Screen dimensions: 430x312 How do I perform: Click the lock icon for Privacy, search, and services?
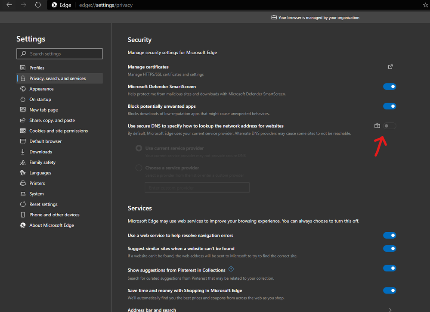pyautogui.click(x=23, y=78)
